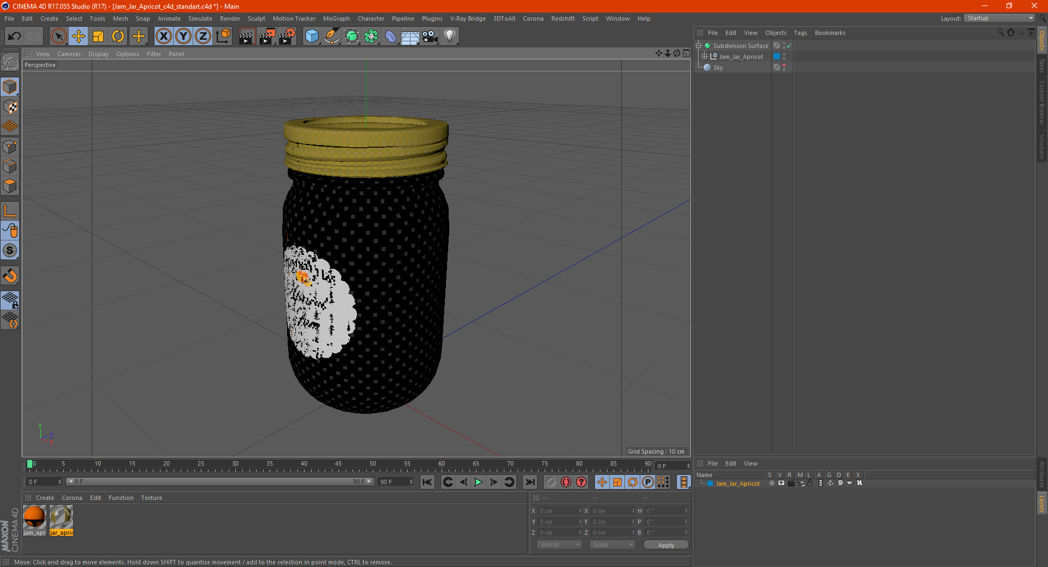Toggle Sky visibility dots
Image resolution: width=1048 pixels, height=567 pixels.
(x=784, y=67)
